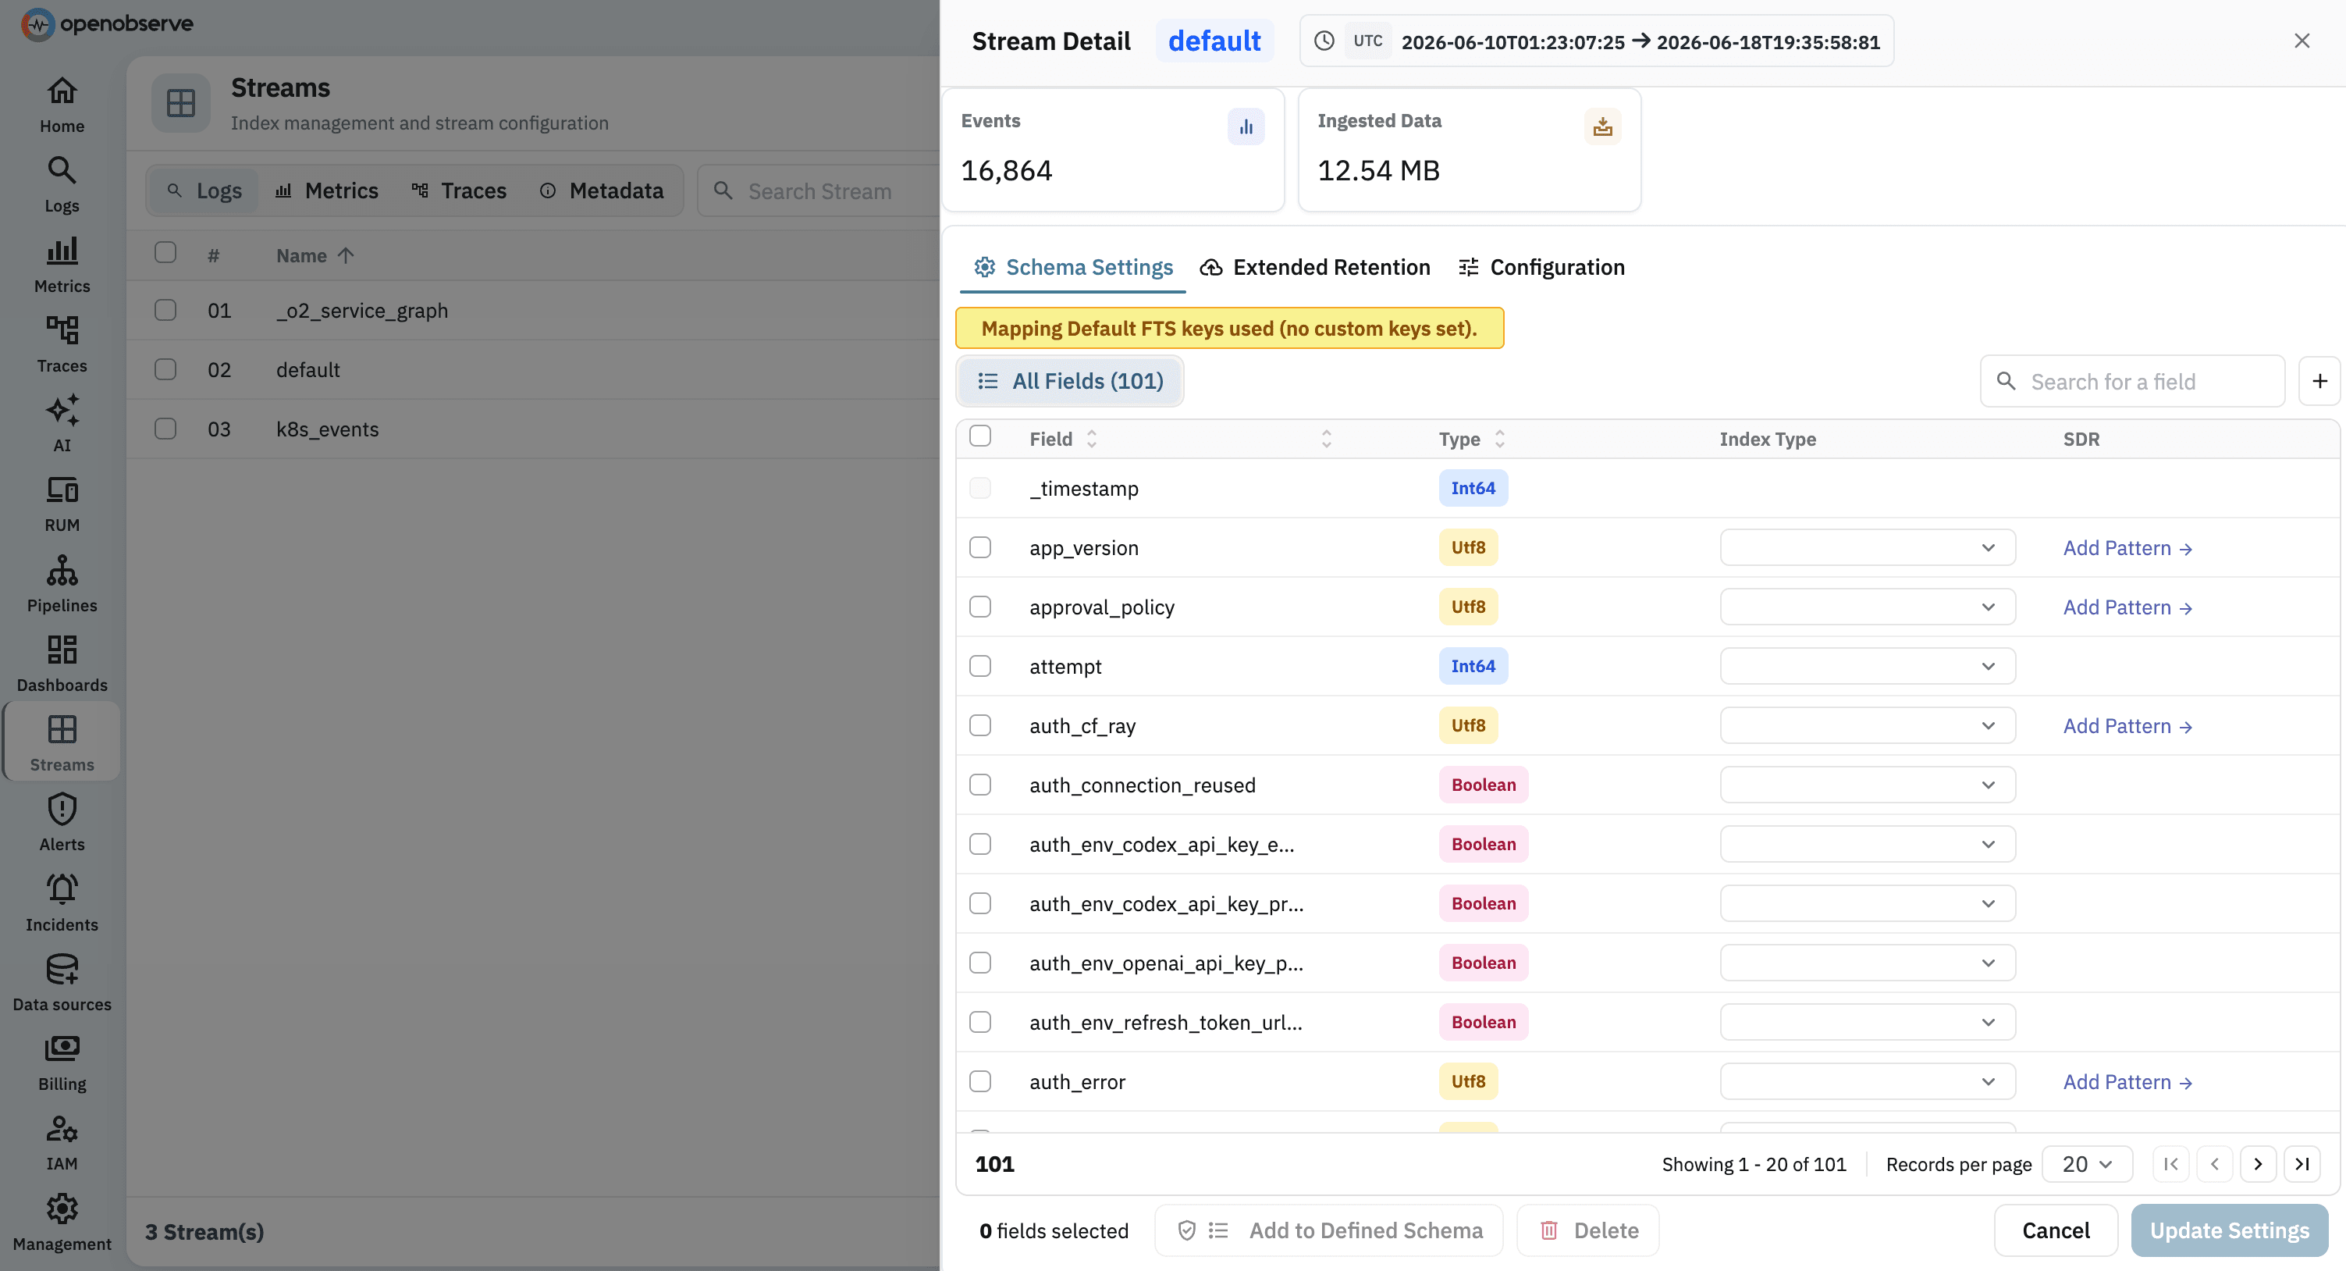Image resolution: width=2346 pixels, height=1271 pixels.
Task: Open Index Type dropdown for auth_error
Action: click(1867, 1081)
